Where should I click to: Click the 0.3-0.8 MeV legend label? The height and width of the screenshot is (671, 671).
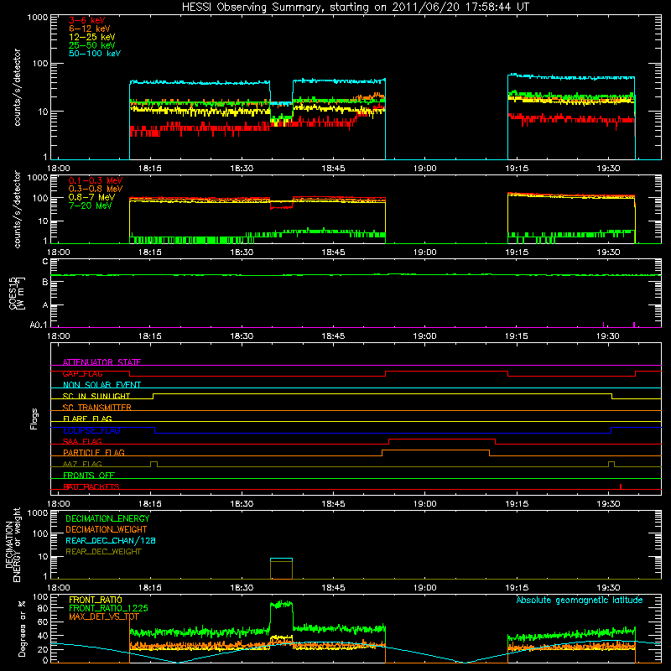coord(96,189)
